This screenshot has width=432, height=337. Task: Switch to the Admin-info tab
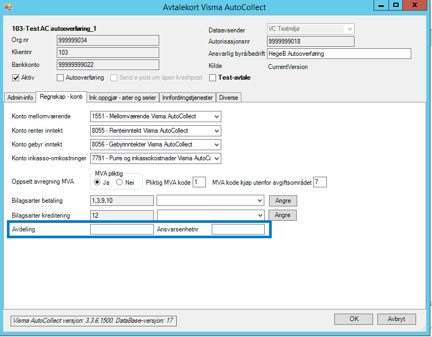click(20, 98)
